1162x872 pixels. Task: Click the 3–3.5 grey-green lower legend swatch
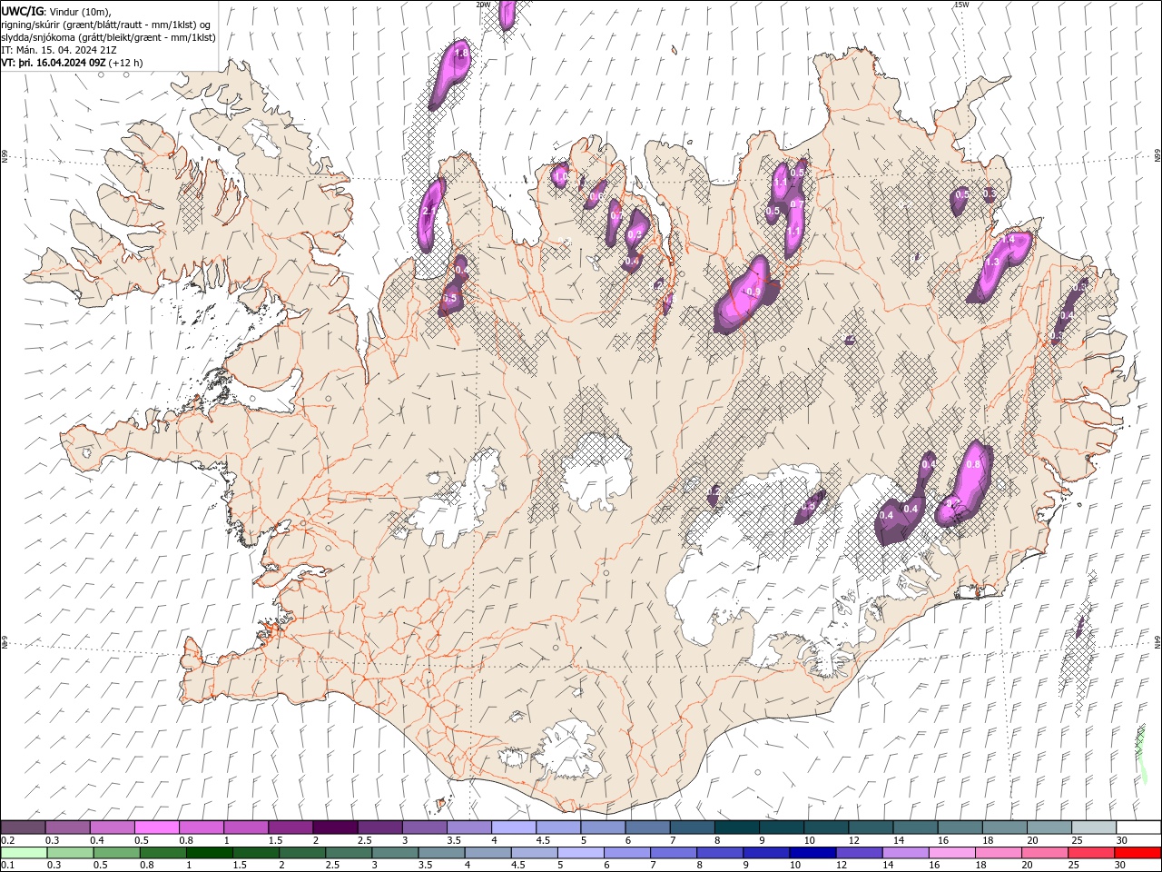pos(395,853)
